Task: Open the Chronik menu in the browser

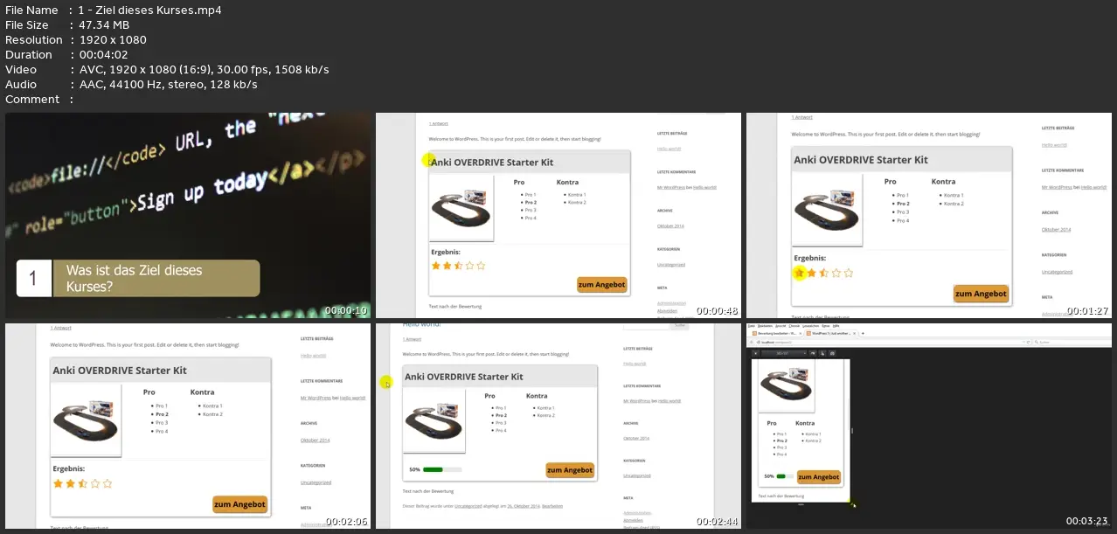Action: point(794,326)
